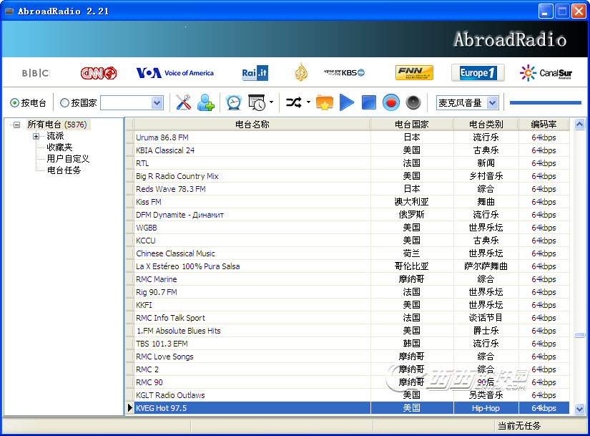Select the 按电台 radio option
The image size is (590, 436).
[x=15, y=103]
